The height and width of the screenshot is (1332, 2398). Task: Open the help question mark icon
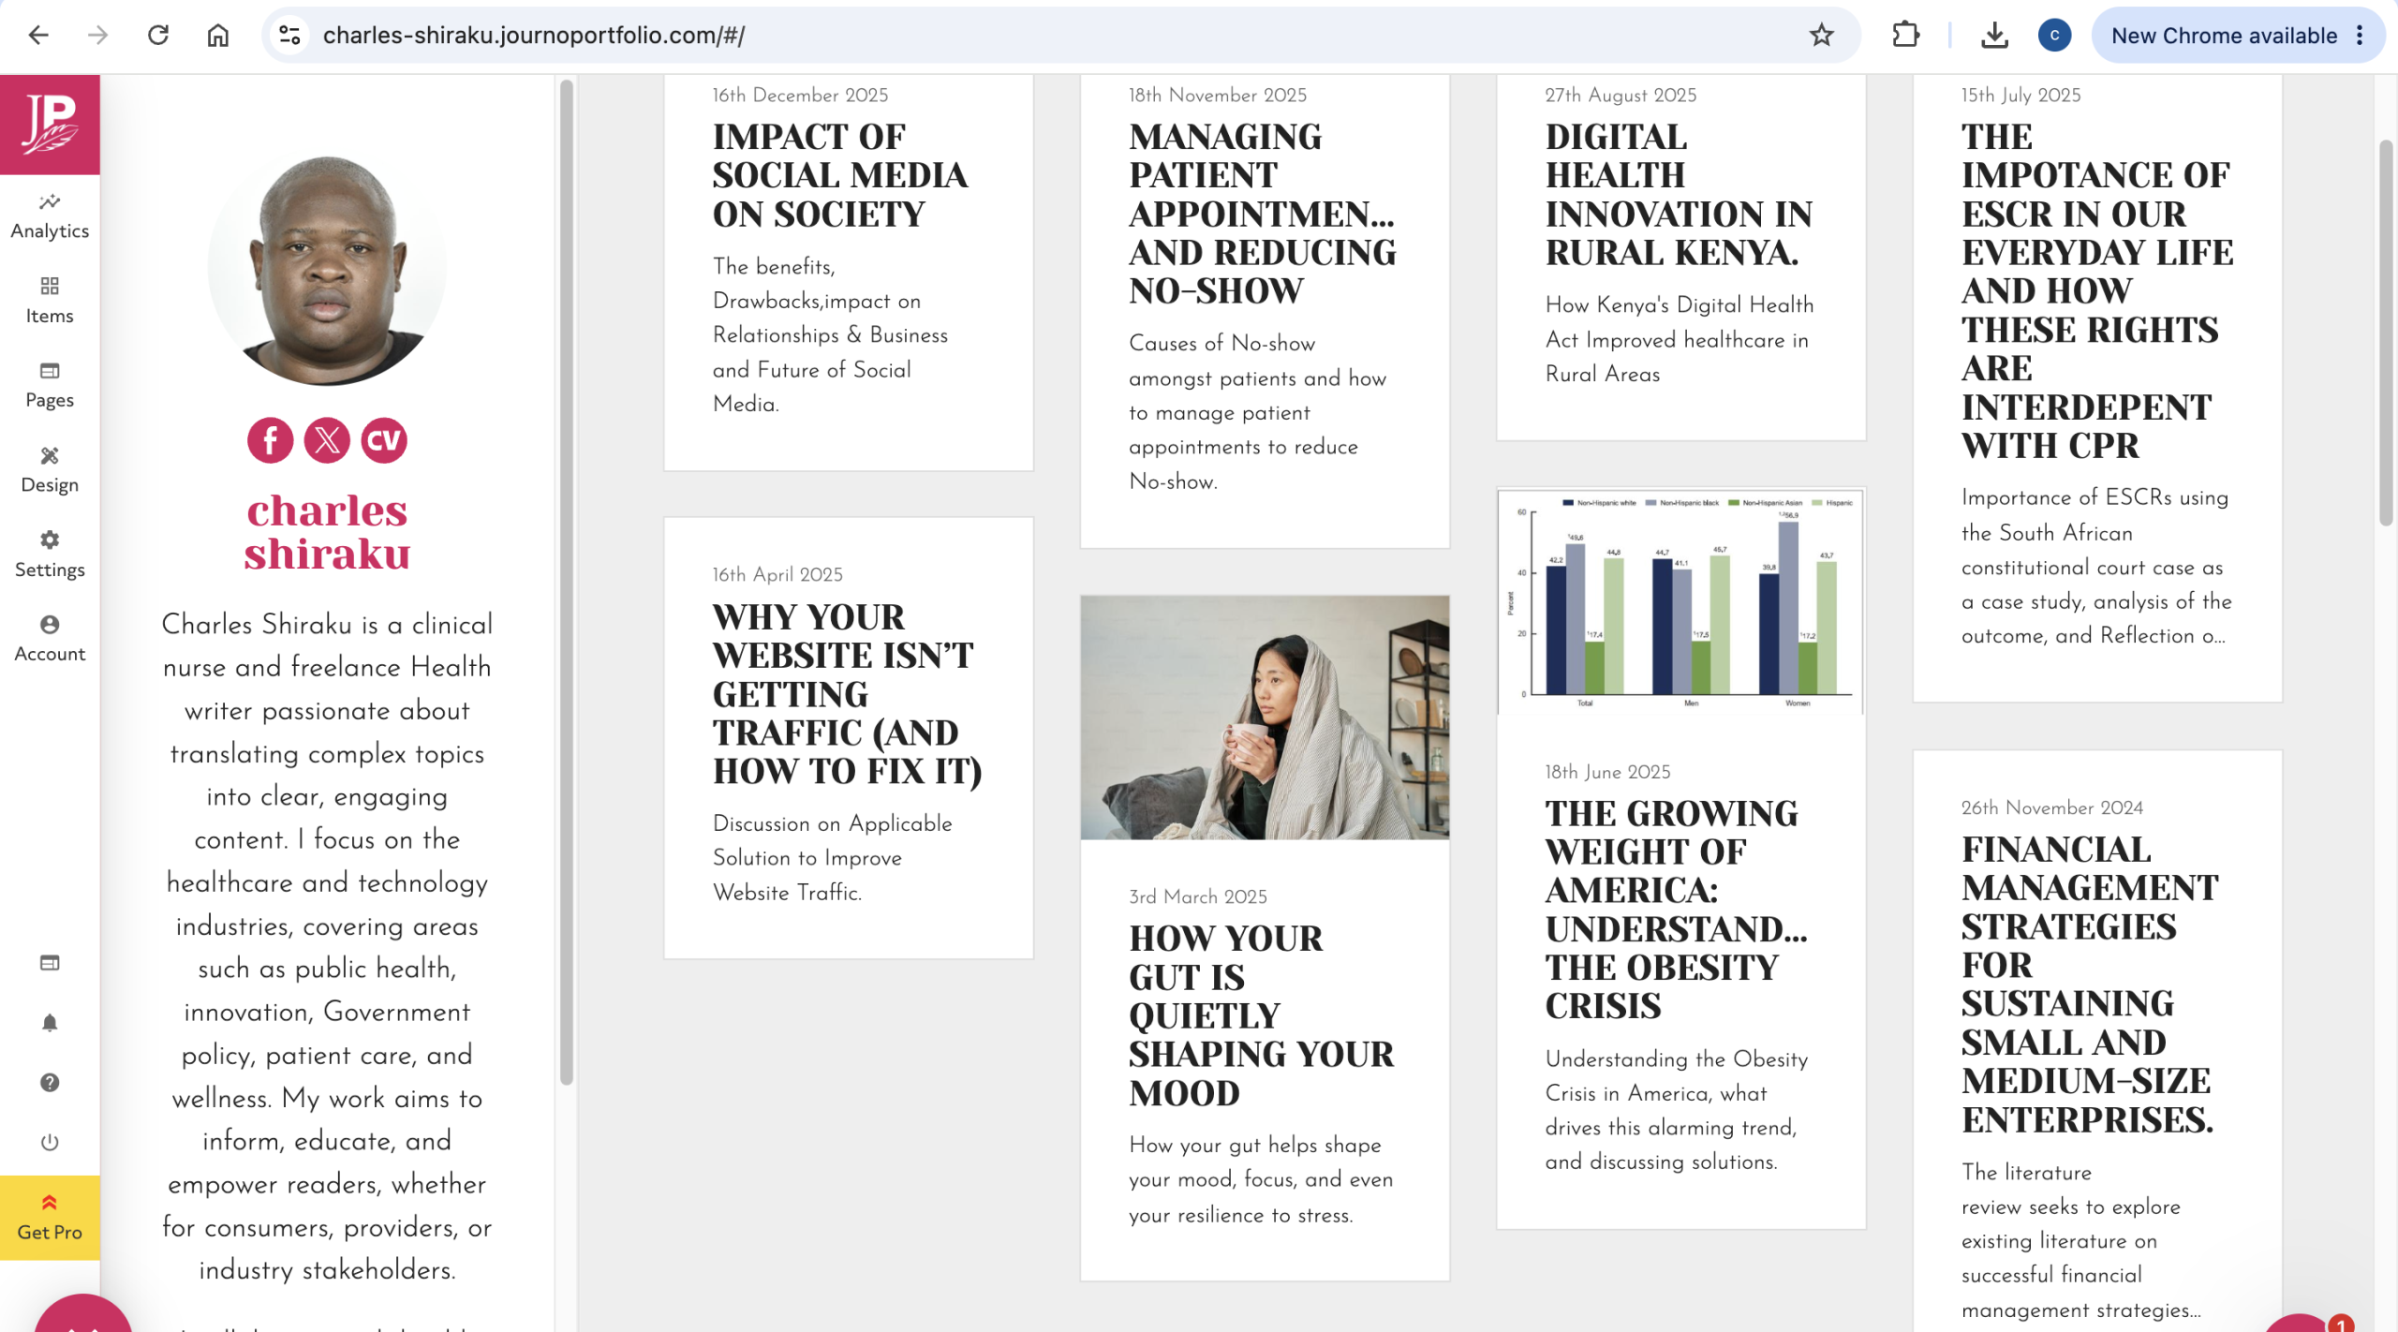[x=50, y=1083]
